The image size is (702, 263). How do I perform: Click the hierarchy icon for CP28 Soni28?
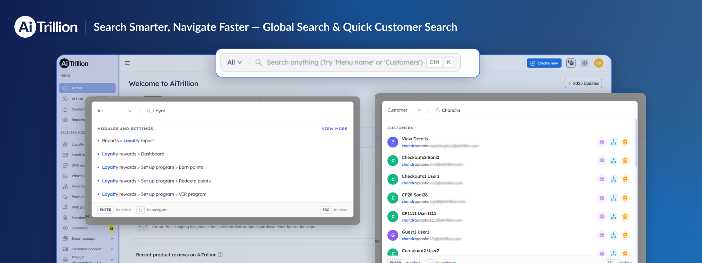[x=614, y=198]
